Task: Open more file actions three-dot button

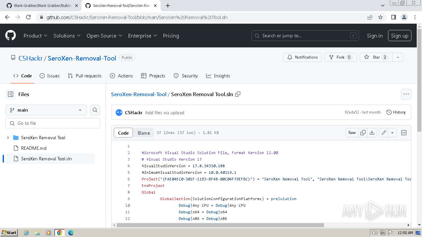Action: click(406, 94)
